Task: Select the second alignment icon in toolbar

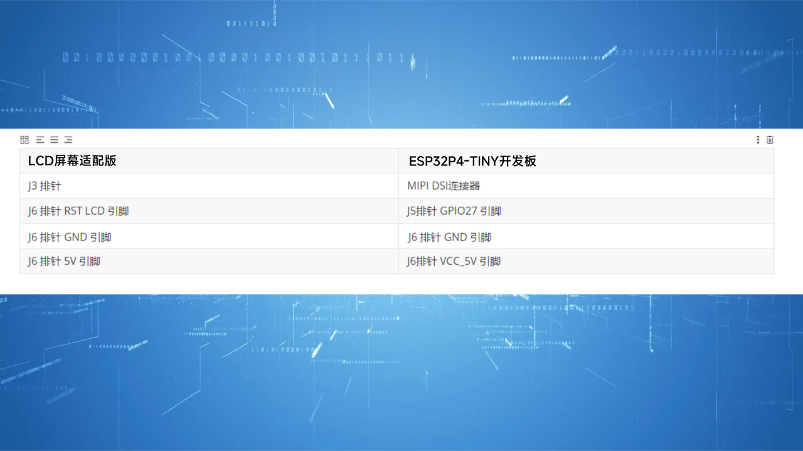Action: 39,140
